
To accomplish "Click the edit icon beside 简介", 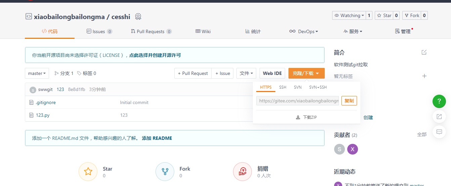I will coord(424,52).
